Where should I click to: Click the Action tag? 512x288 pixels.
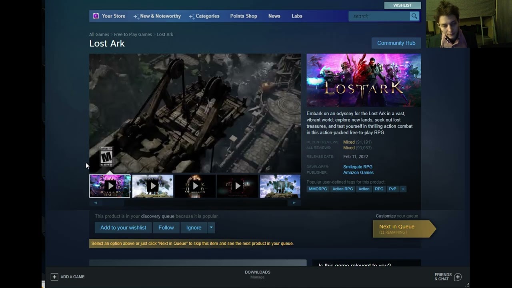coord(364,189)
